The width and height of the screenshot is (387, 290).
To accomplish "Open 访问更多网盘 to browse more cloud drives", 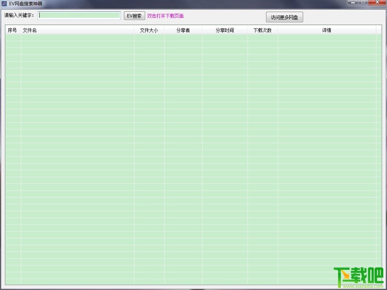I will coord(284,17).
